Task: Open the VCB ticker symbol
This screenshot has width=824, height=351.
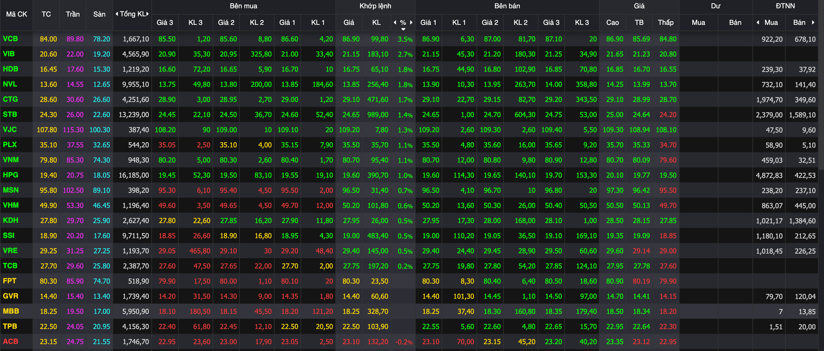Action: pos(10,39)
